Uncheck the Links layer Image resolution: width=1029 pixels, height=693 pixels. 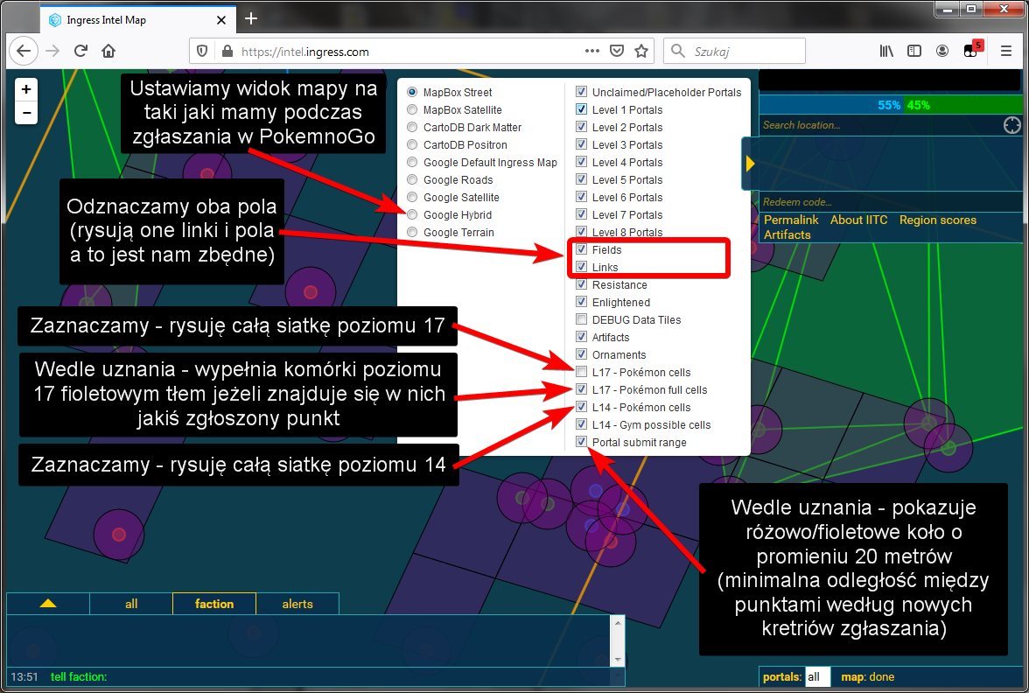coord(581,266)
